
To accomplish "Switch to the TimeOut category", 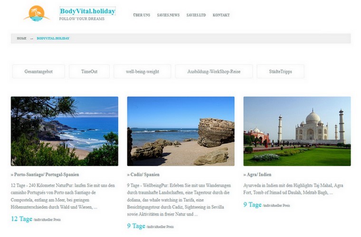I will [x=89, y=72].
